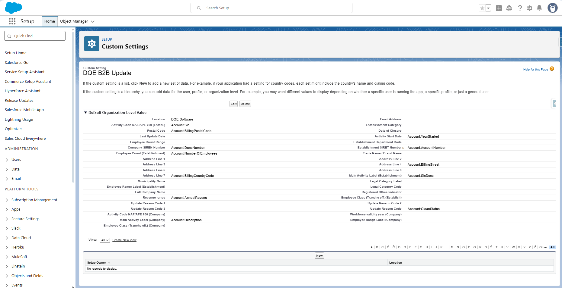Filter records by letter M
The image size is (562, 288).
point(452,247)
